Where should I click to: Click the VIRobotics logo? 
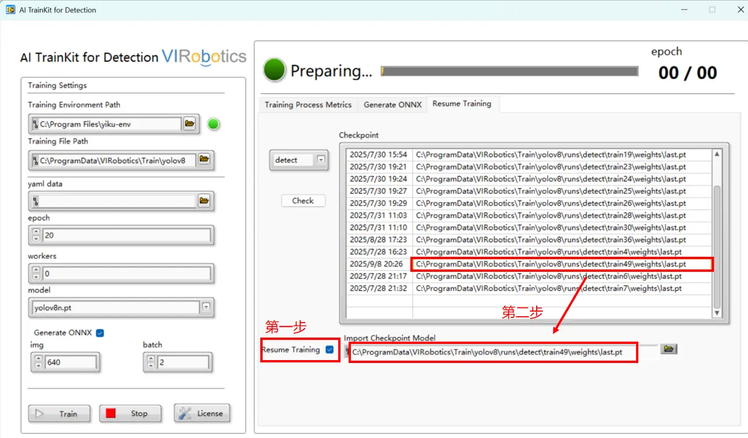[x=204, y=57]
